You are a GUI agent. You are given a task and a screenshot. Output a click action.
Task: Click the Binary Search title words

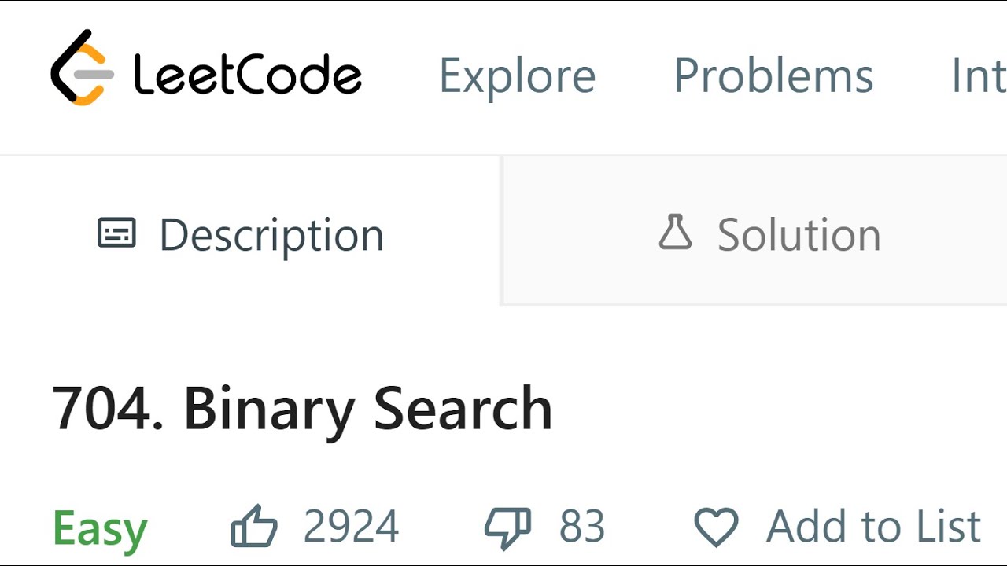click(367, 409)
